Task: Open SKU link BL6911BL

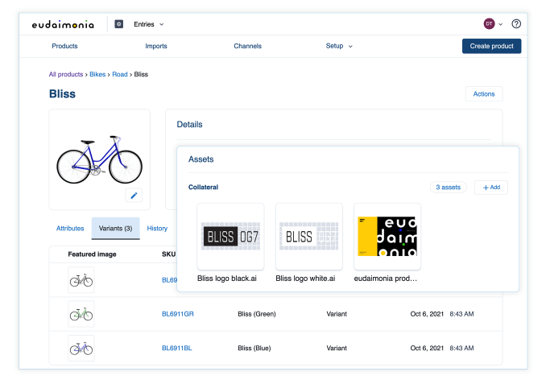Action: 177,348
